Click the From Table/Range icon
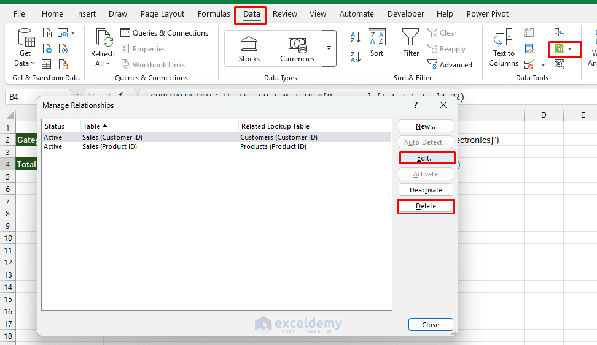The height and width of the screenshot is (345, 597). (47, 64)
